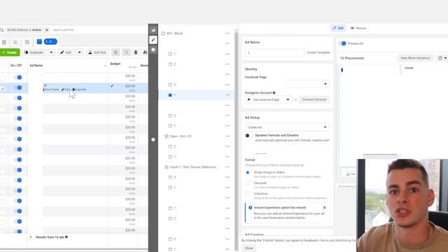Open the folder-shaped tab icon above Duplicate
This screenshot has height=252, width=448.
tap(15, 42)
